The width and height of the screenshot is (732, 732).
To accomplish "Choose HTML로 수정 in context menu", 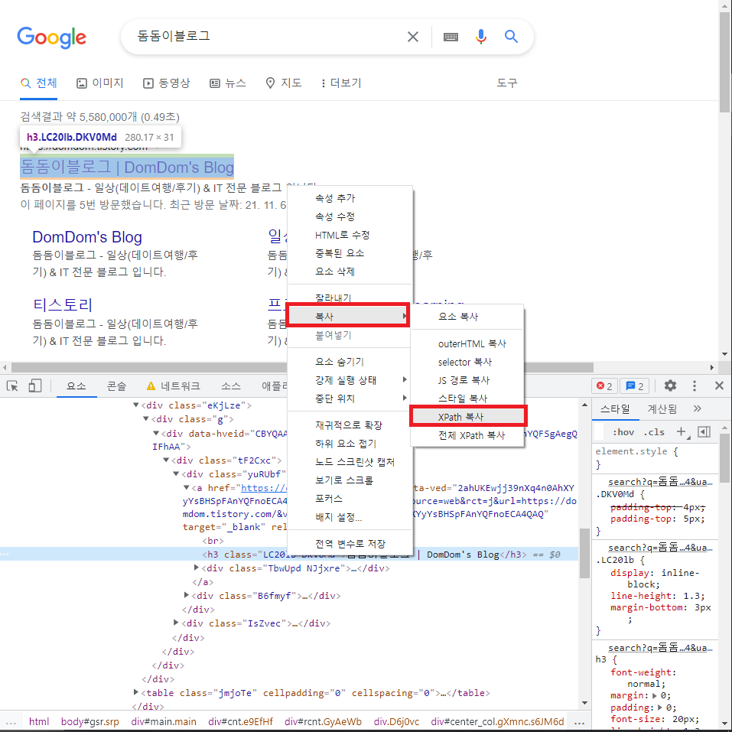I will (350, 235).
